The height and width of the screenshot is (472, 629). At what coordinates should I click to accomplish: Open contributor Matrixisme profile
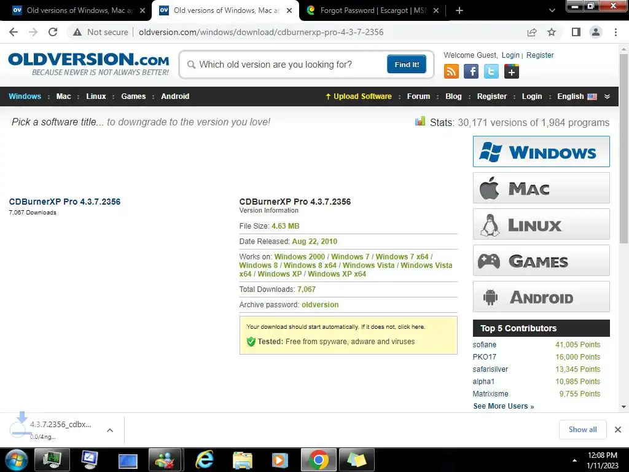[490, 394]
